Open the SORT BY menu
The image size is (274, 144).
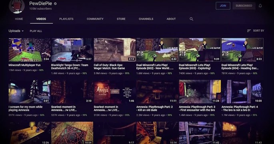(x=256, y=31)
